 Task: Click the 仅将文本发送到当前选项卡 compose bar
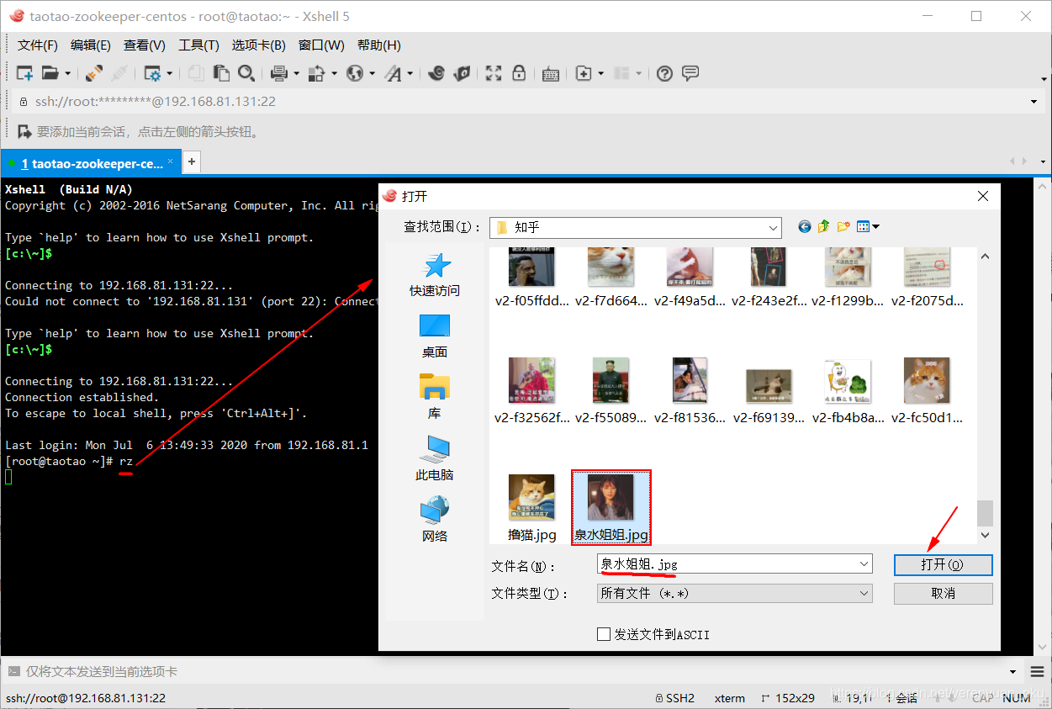tap(505, 672)
